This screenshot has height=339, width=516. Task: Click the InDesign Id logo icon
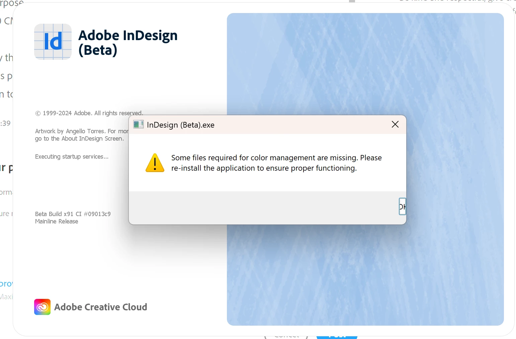53,42
